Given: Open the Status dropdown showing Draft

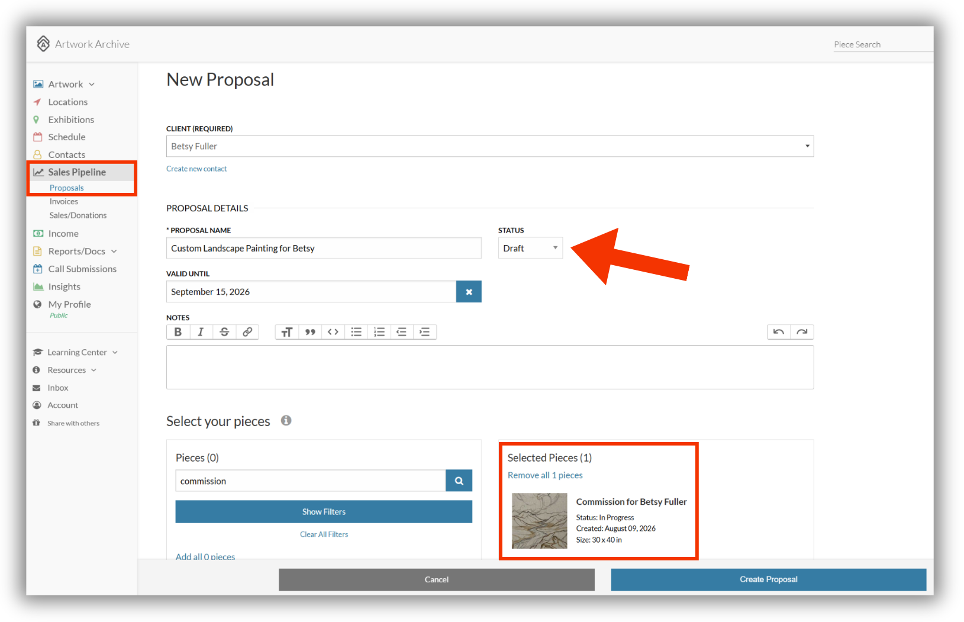Looking at the screenshot, I should click(530, 249).
